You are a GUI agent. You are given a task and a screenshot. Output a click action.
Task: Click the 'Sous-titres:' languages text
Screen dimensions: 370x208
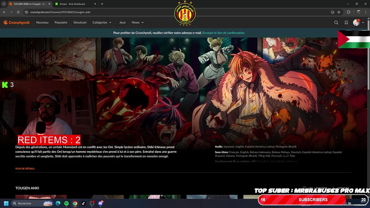(278, 154)
